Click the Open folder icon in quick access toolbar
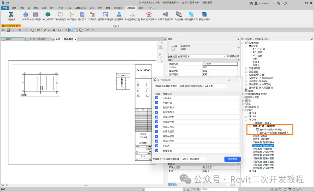Screen dimensions: 314x192 pyautogui.click(x=3, y=30)
